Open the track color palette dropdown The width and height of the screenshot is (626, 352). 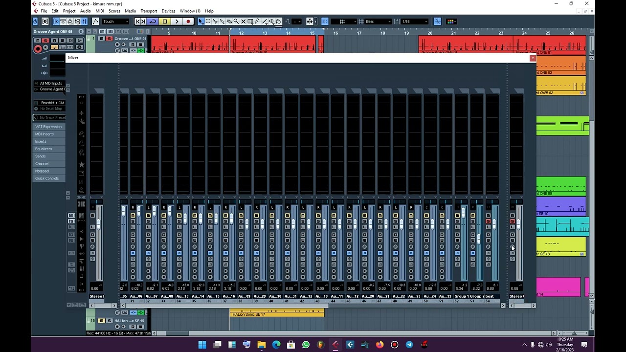(451, 22)
